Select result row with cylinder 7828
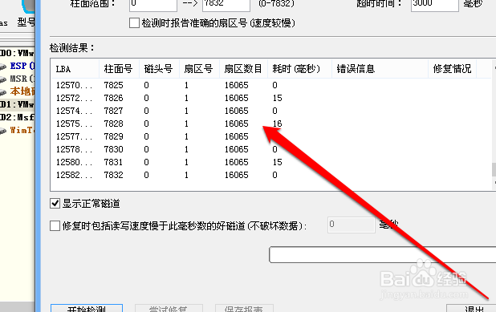 (271, 124)
